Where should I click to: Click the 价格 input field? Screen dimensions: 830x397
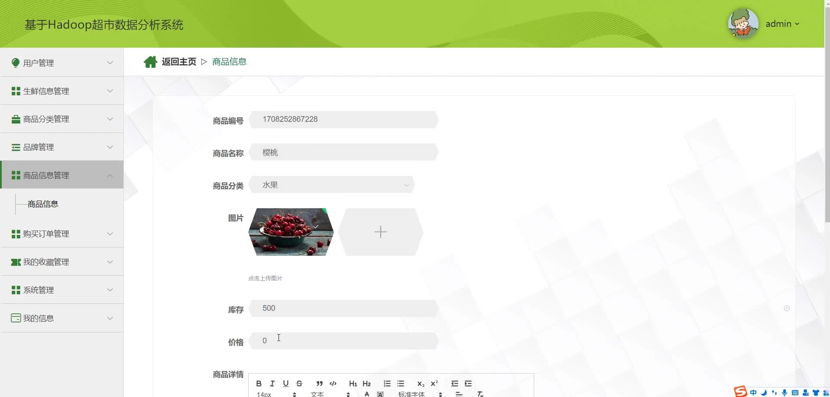[x=344, y=341]
